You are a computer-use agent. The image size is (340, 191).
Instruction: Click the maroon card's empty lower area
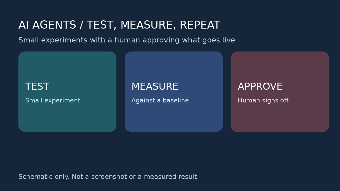pos(280,118)
